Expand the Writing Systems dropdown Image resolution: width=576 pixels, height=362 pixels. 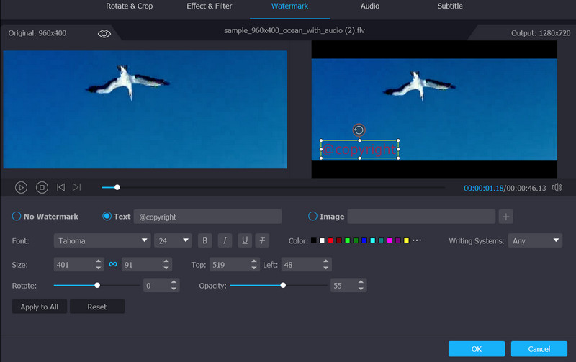(535, 240)
